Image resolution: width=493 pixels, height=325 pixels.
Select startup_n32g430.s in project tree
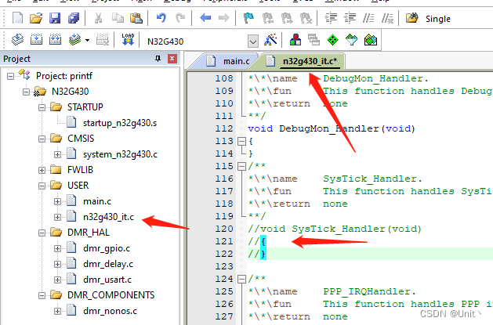point(120,123)
